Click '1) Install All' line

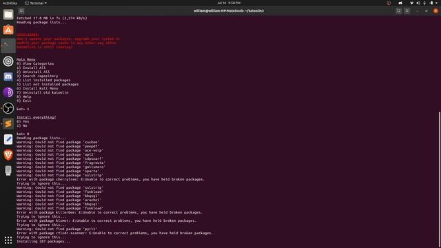coord(31,68)
